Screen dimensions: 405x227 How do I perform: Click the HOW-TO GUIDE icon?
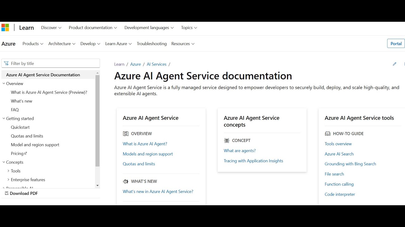coord(327,134)
